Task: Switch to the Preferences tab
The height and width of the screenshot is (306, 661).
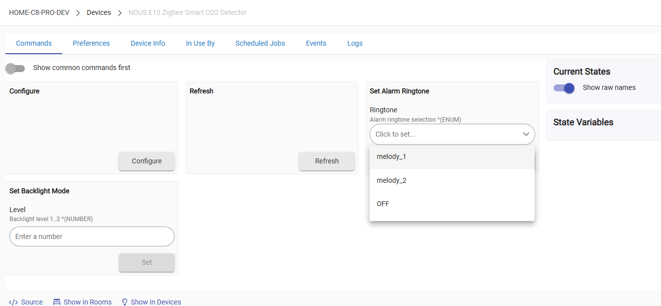Action: [x=91, y=43]
